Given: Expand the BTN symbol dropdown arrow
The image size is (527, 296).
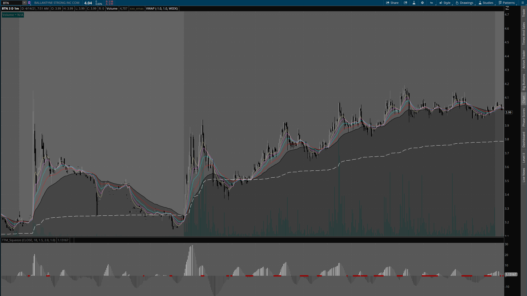Looking at the screenshot, I should 24,3.
